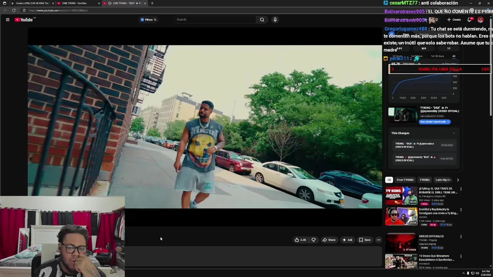Viewport: 493px width, 277px height.
Task: Select the 'Latin Hip Hop' chip
Action: pos(443,180)
